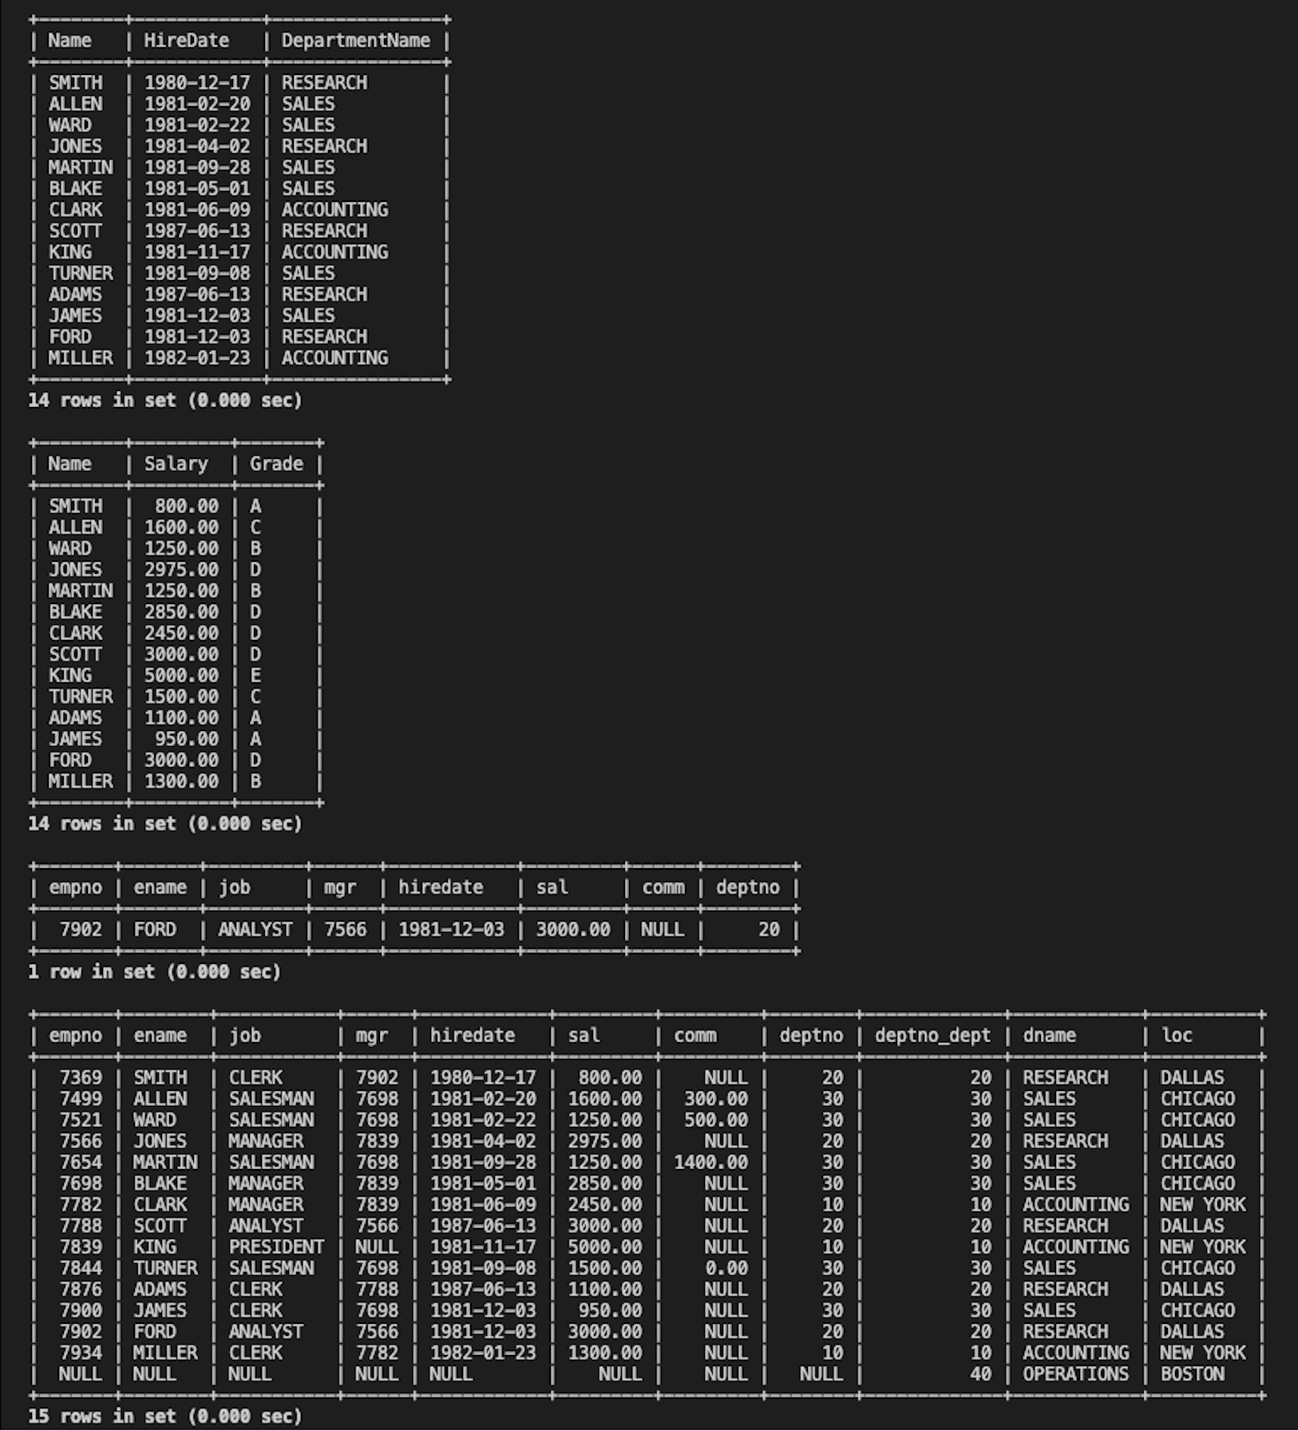Click the 300.00 commission value

716,1099
